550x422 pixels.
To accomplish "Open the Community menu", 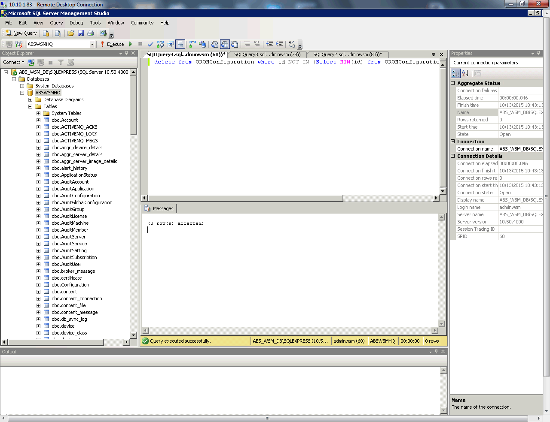I will 142,23.
